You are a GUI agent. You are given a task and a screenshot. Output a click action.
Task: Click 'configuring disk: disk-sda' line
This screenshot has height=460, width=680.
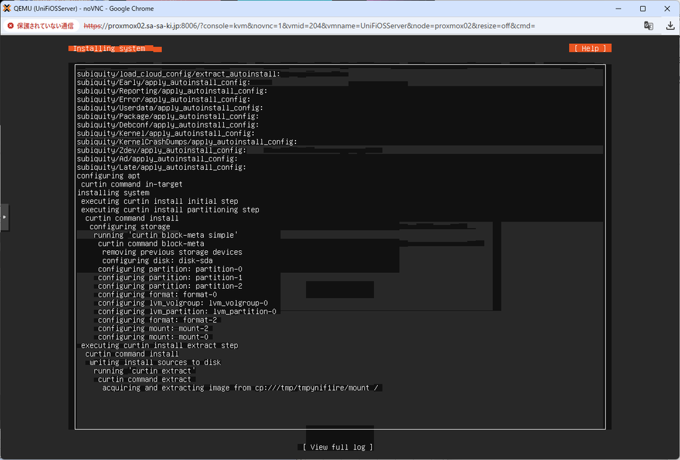click(x=157, y=261)
